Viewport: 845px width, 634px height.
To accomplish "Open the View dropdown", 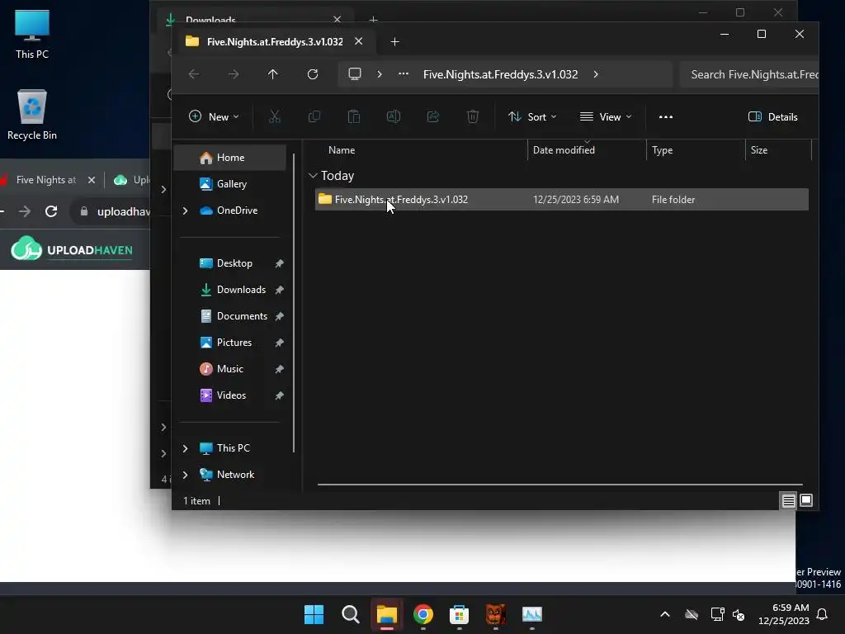I will [605, 116].
